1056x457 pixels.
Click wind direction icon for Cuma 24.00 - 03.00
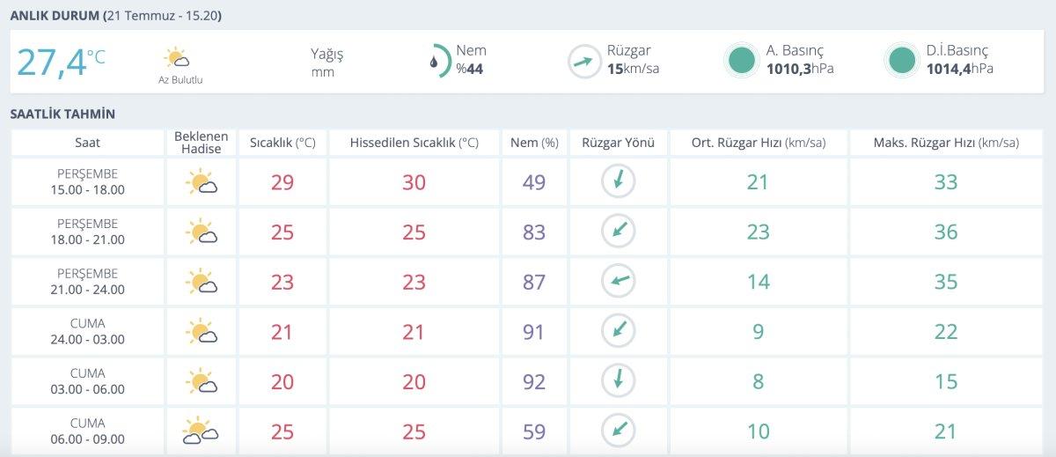[619, 331]
